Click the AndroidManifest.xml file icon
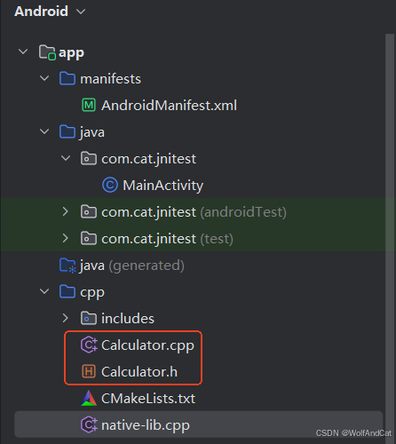This screenshot has width=396, height=444. click(x=89, y=105)
